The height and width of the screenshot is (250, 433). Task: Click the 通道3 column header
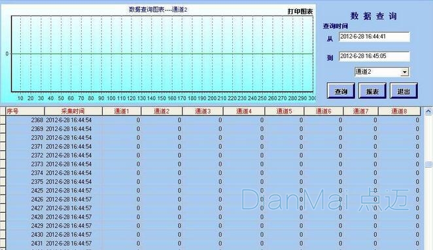[203, 111]
